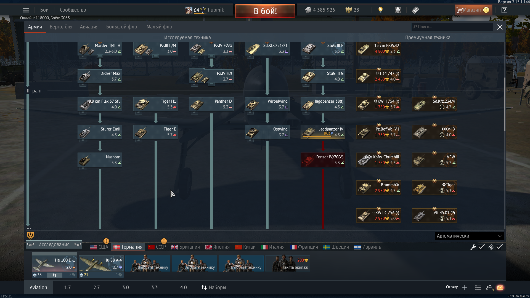This screenshot has height=298, width=530.
Task: Click the В бой! battle button
Action: coord(265,11)
